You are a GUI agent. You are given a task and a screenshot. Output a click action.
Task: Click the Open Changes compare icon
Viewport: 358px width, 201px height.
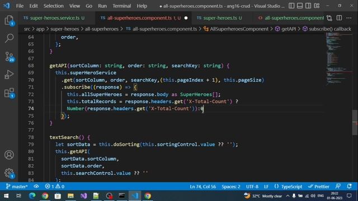pyautogui.click(x=329, y=18)
